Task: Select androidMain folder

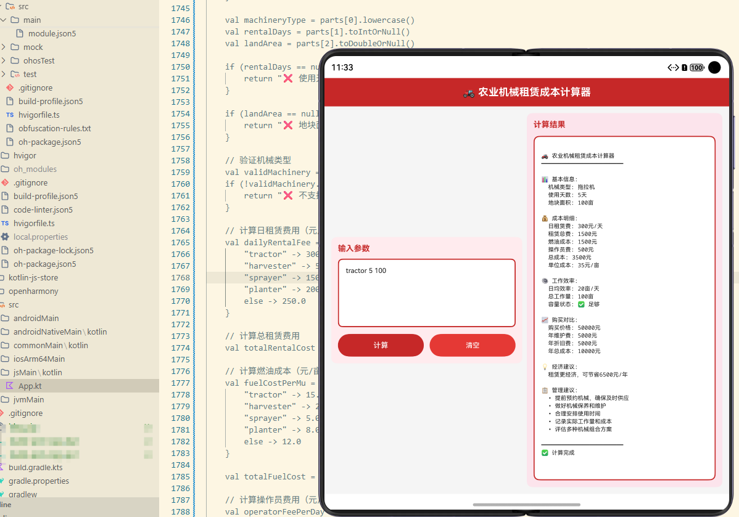Action: pos(36,319)
